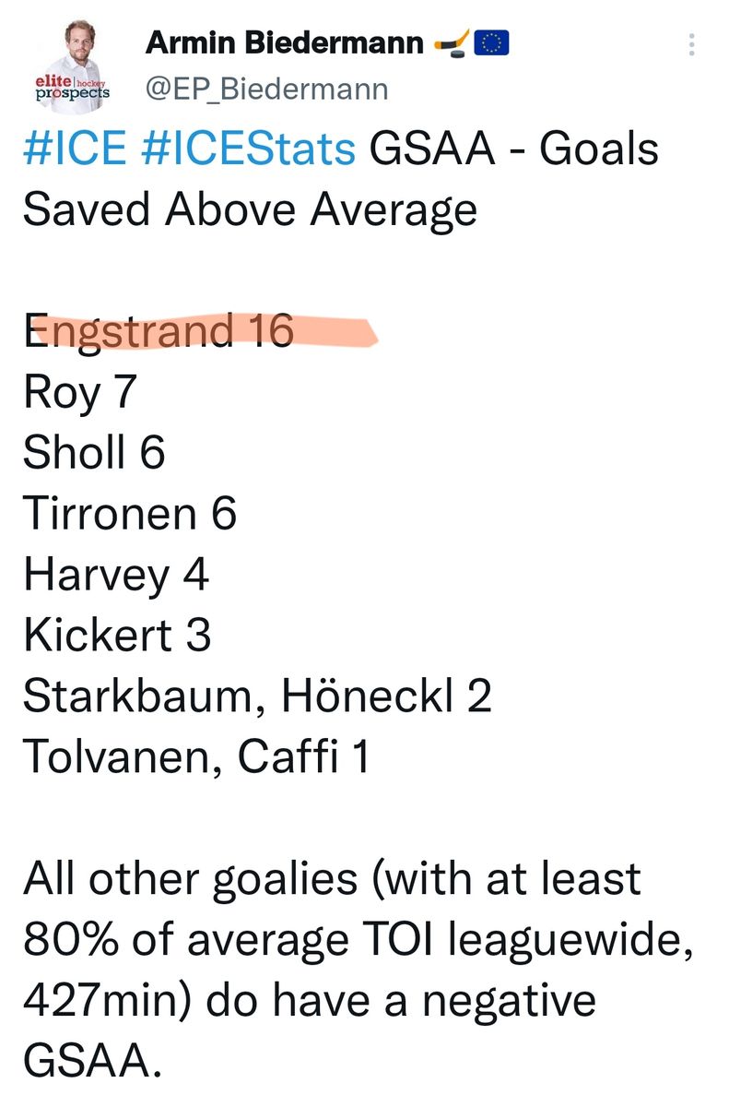Tap the "Starkbaum, Höneckl 2" line

[257, 696]
